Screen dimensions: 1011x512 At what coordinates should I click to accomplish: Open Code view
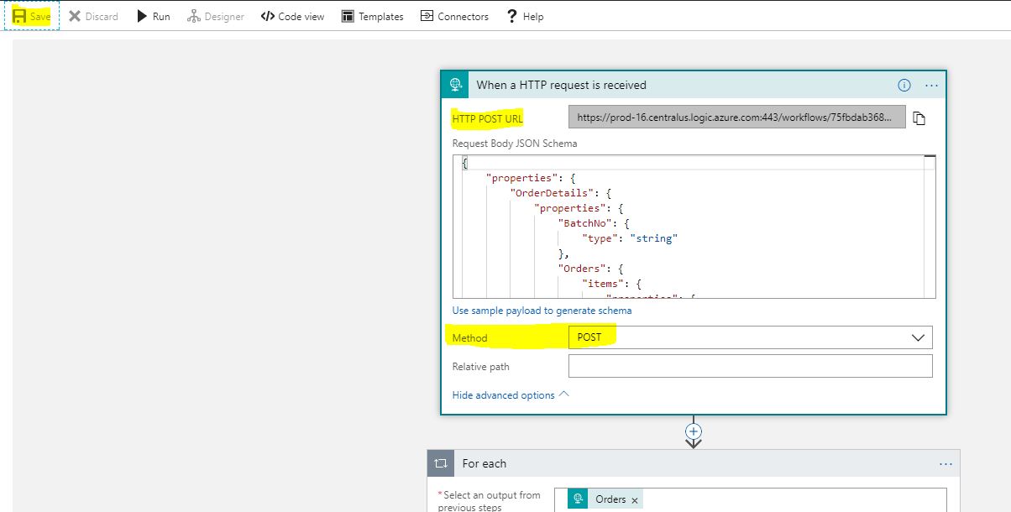click(292, 16)
